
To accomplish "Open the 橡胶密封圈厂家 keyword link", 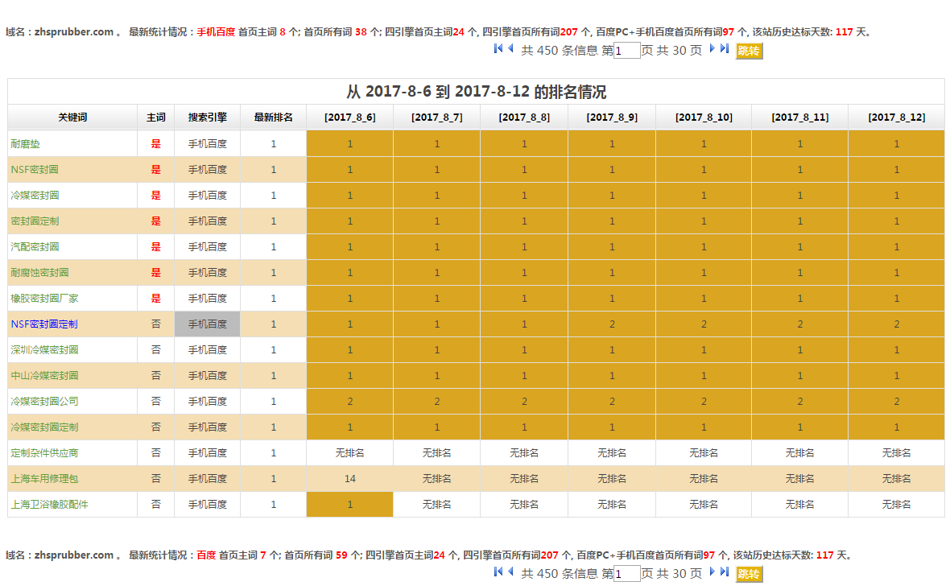I will 44,299.
